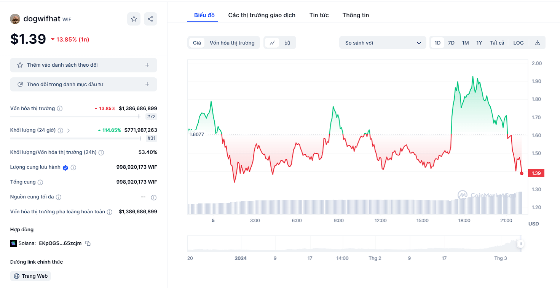The width and height of the screenshot is (560, 288).
Task: Select the 7D time range
Action: [451, 43]
